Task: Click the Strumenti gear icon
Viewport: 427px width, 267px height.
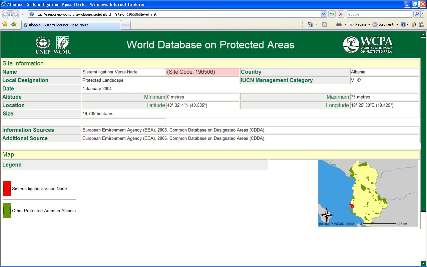Action: point(375,24)
